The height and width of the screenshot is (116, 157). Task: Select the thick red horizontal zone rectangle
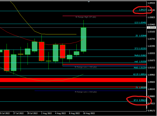(x=73, y=80)
